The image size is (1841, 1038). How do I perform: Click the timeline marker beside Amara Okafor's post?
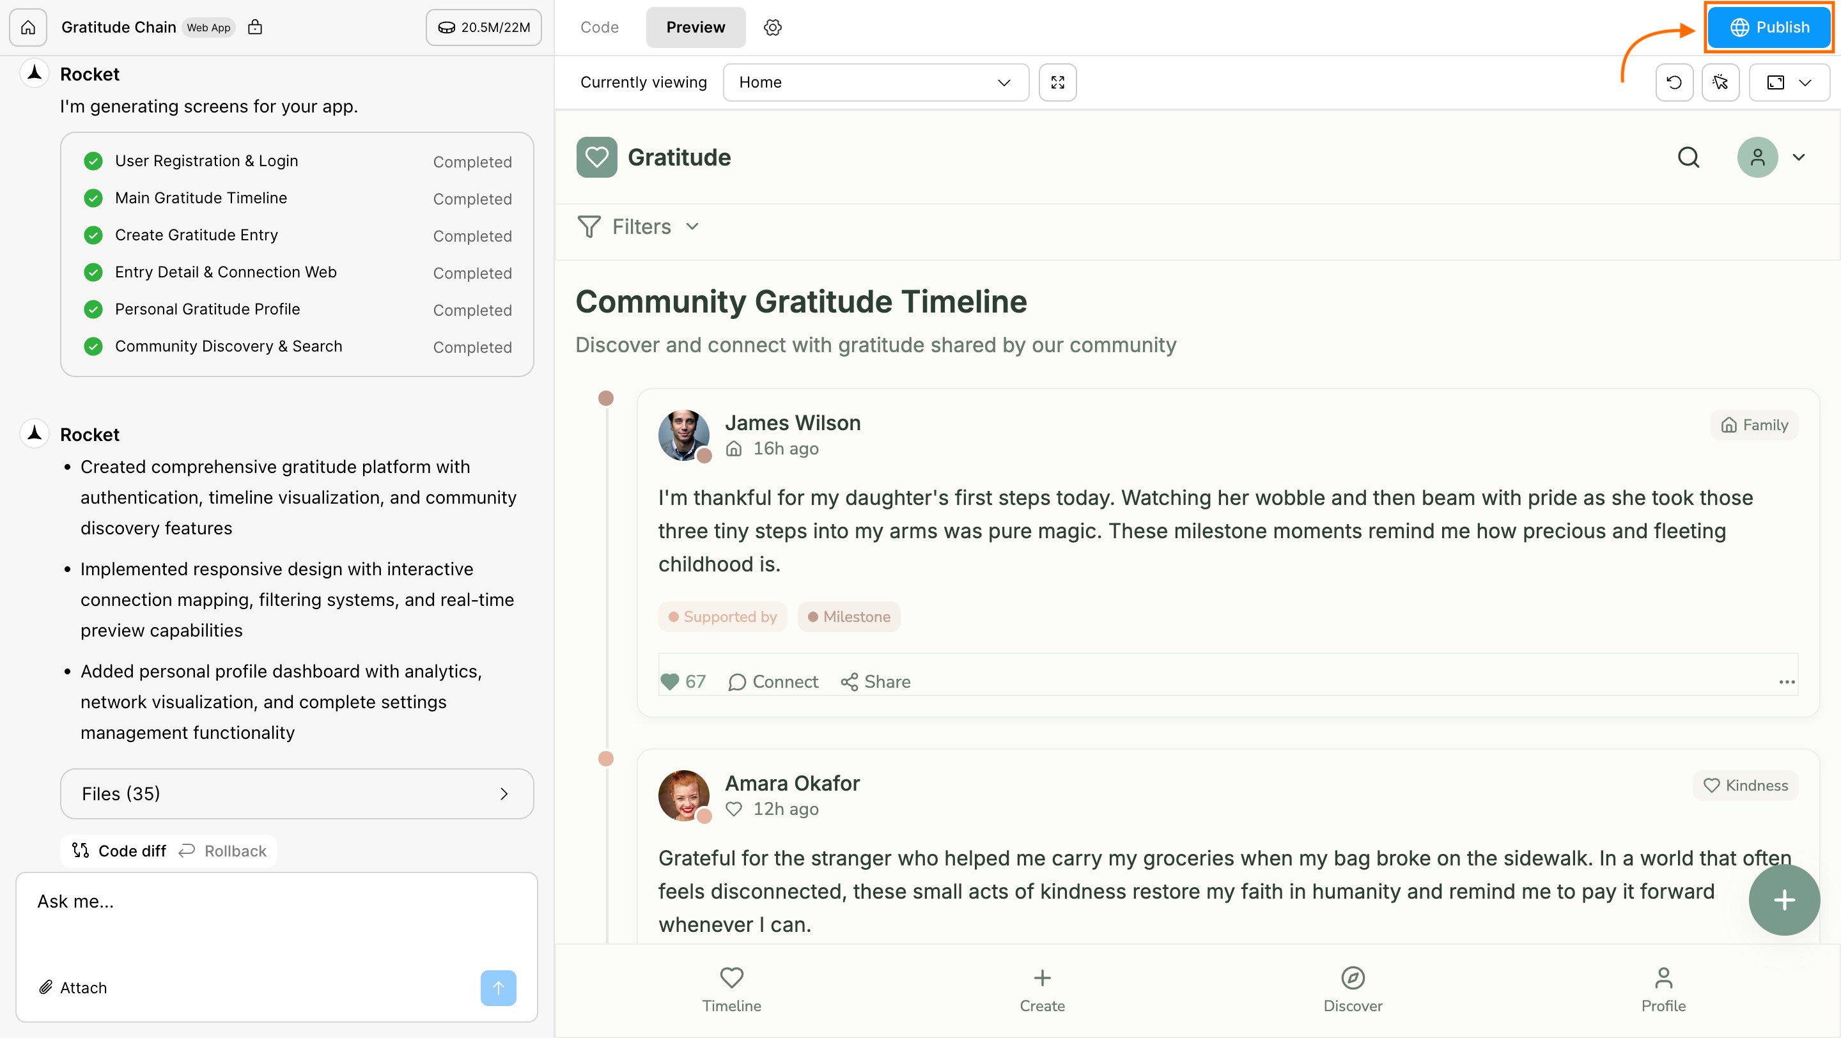pos(606,759)
